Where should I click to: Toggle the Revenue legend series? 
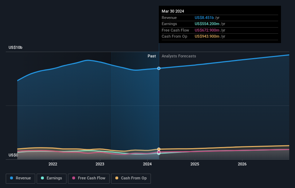[20, 178]
